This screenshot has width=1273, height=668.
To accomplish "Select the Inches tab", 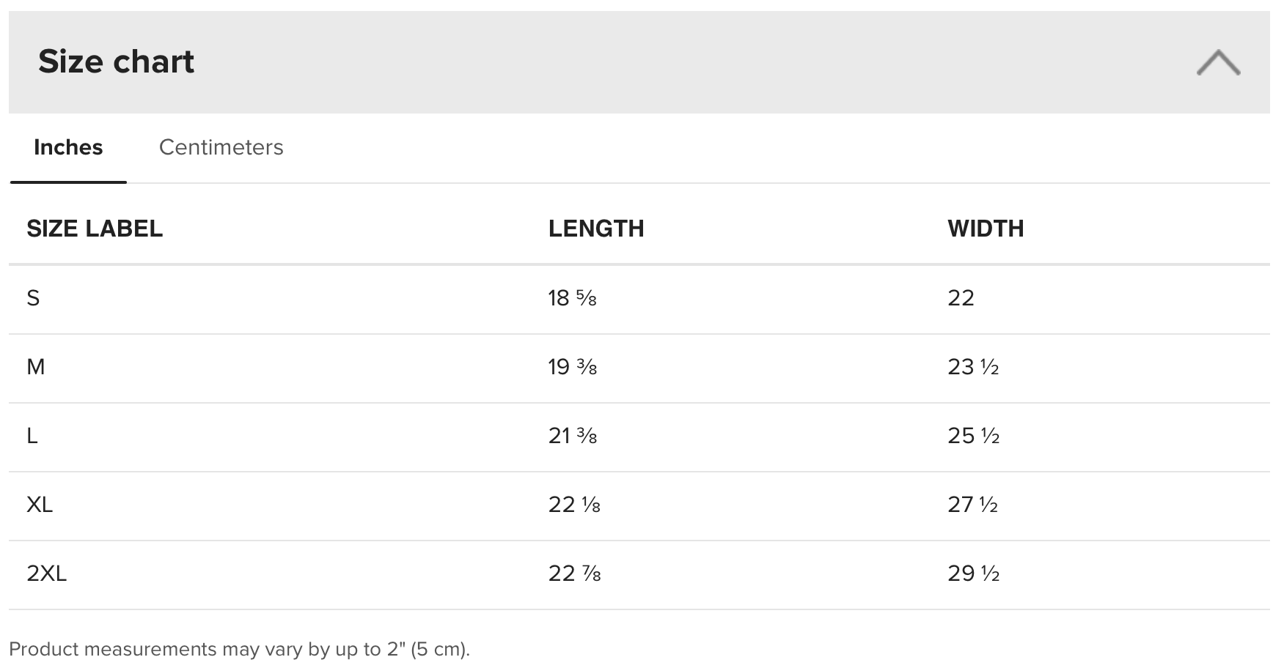I will click(x=68, y=147).
